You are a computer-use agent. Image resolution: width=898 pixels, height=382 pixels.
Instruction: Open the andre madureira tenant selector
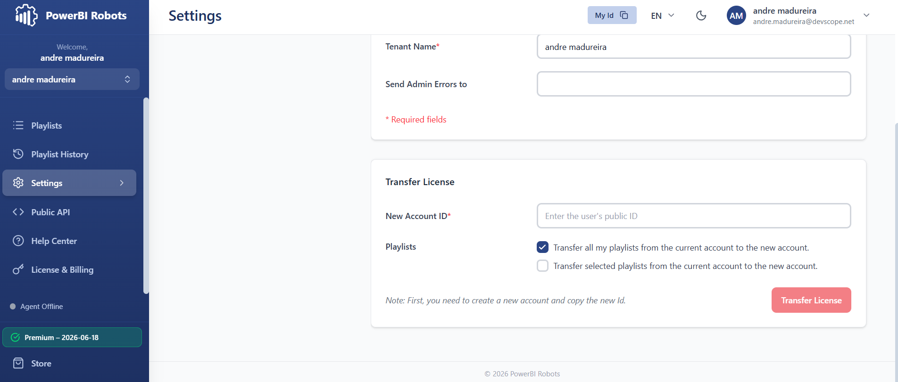72,79
